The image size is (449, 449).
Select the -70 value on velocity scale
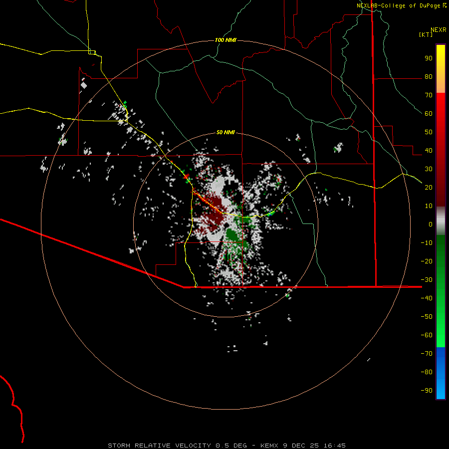[427, 354]
